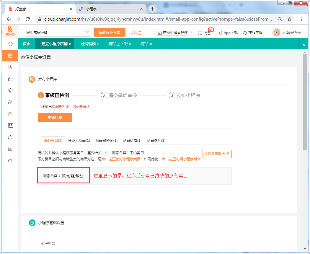Click the user avatar picture
The height and width of the screenshot is (254, 310).
(276, 32)
